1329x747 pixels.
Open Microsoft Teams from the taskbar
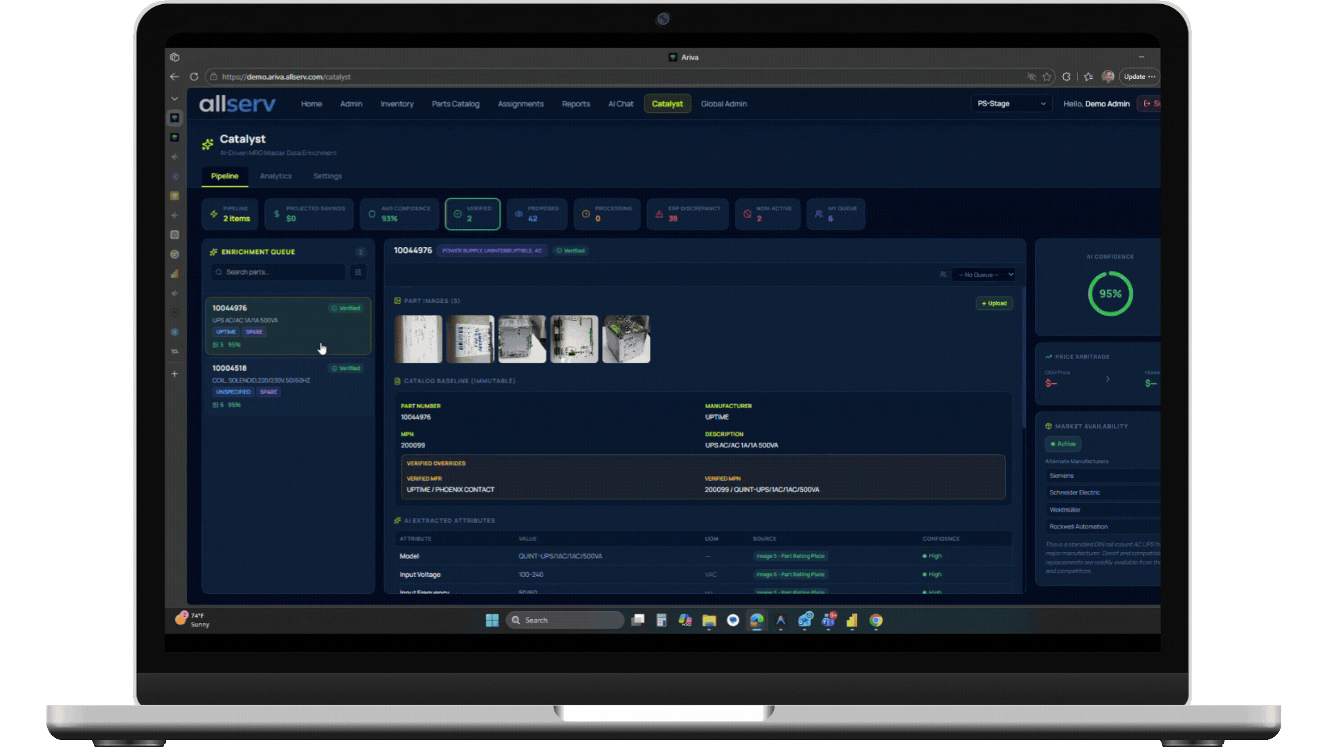829,620
